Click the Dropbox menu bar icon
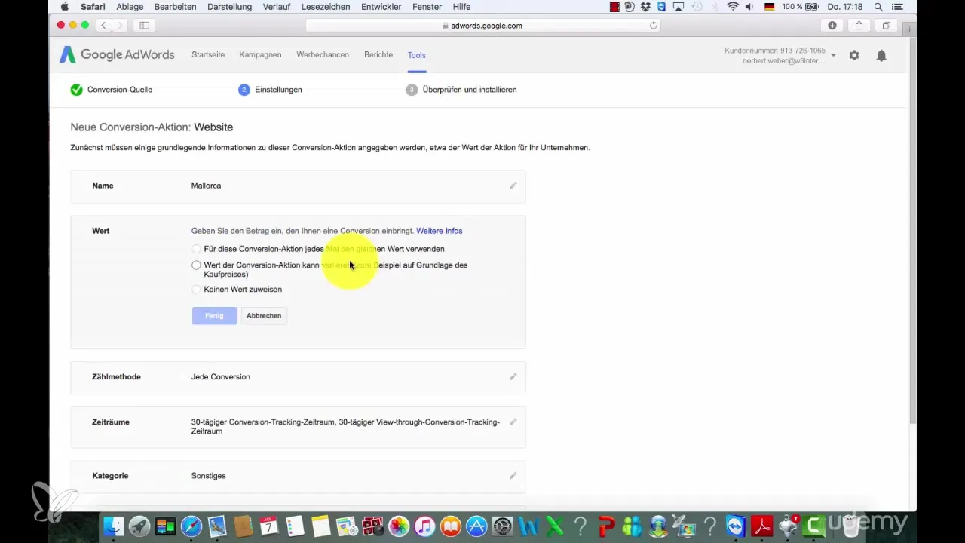Viewport: 965px width, 543px height. [x=645, y=7]
